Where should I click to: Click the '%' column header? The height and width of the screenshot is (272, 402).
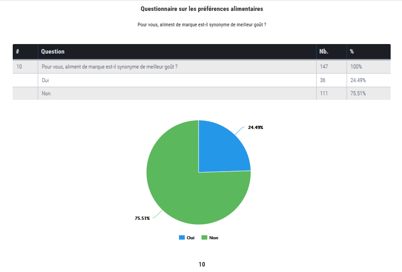click(x=352, y=51)
